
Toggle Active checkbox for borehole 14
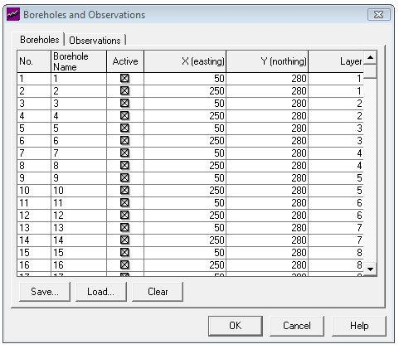pyautogui.click(x=124, y=240)
